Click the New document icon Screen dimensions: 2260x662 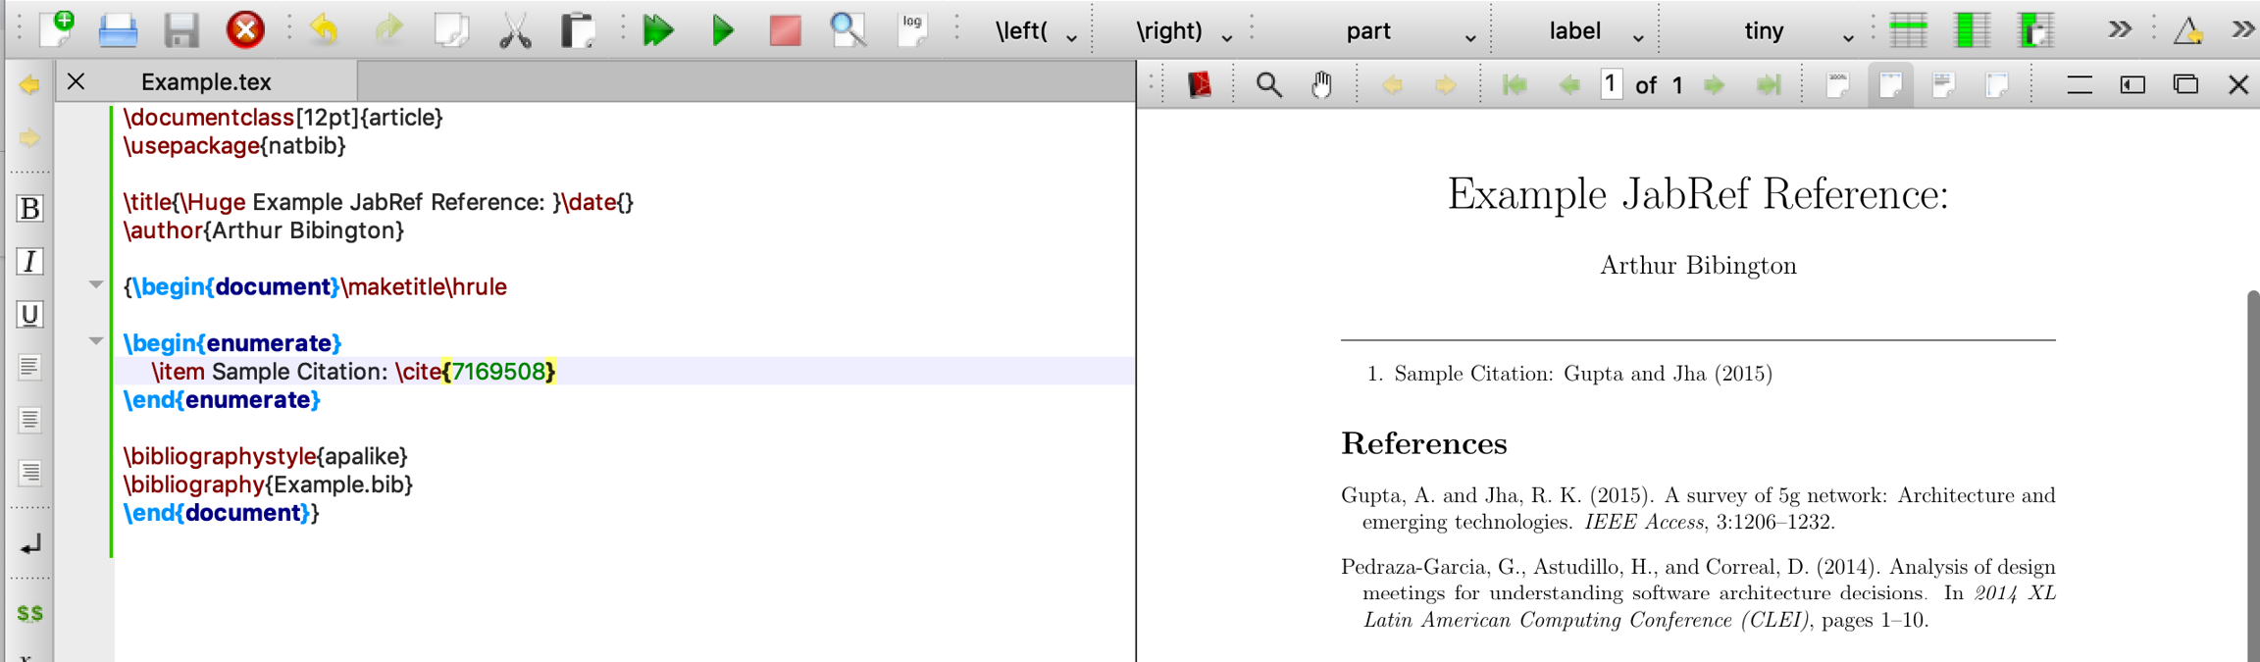coord(58,29)
